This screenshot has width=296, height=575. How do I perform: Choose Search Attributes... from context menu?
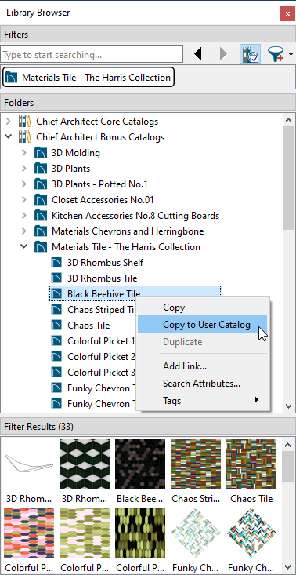pos(203,384)
